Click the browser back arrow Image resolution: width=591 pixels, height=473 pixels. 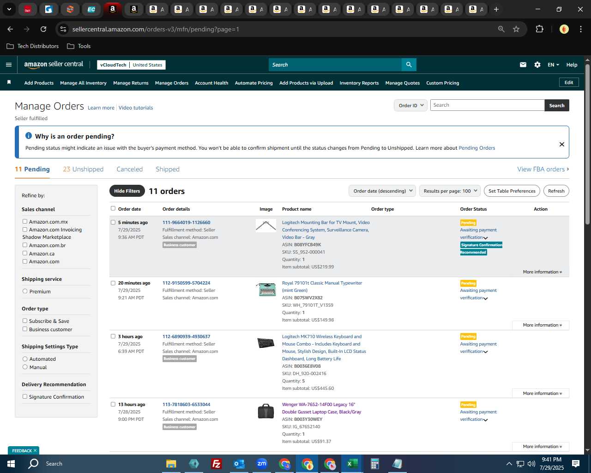pos(10,29)
